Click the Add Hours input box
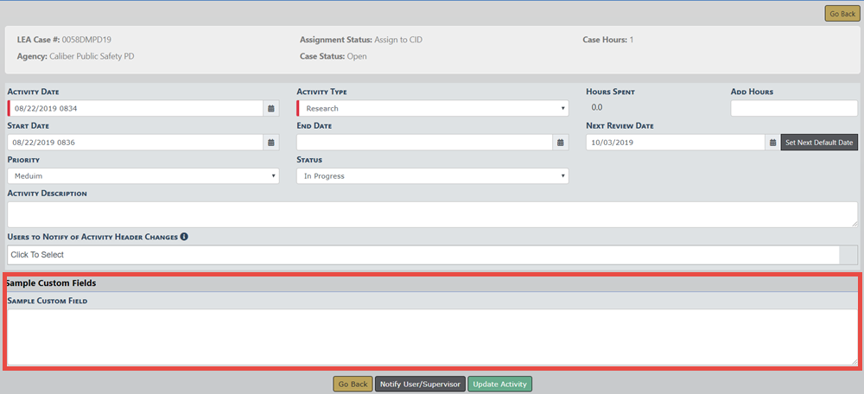 (793, 109)
